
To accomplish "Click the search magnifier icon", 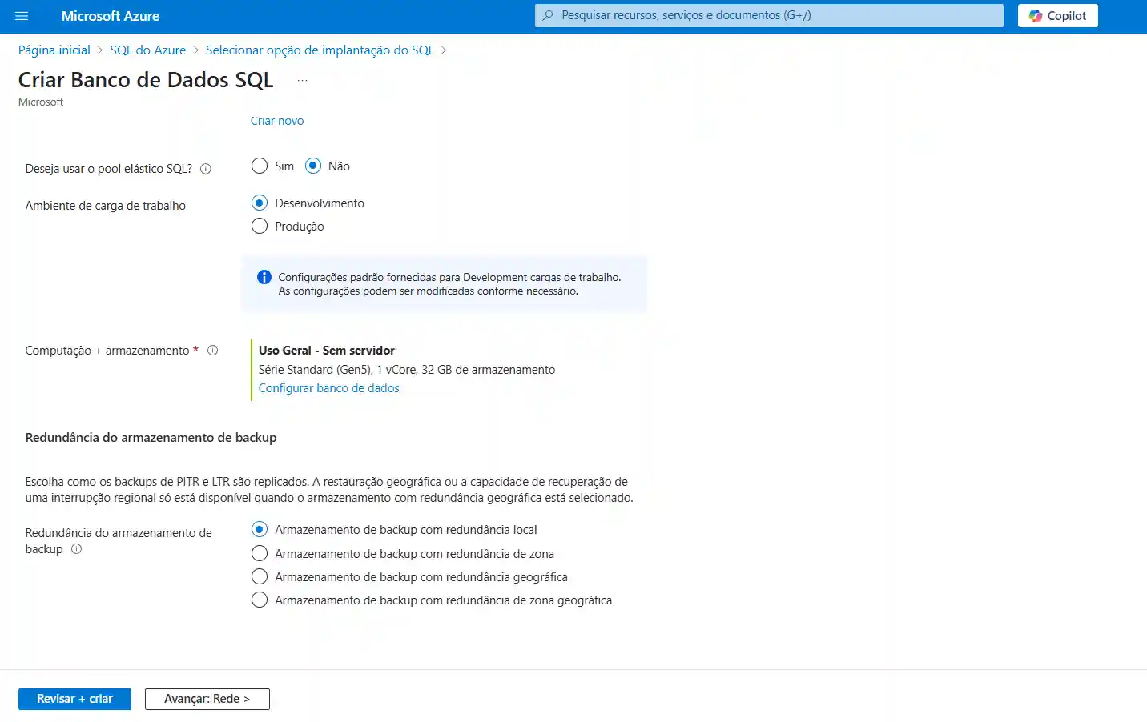I will pos(548,15).
